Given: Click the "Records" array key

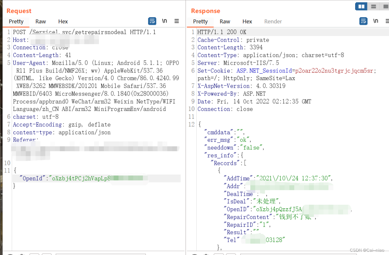Looking at the screenshot, I should click(x=225, y=163).
